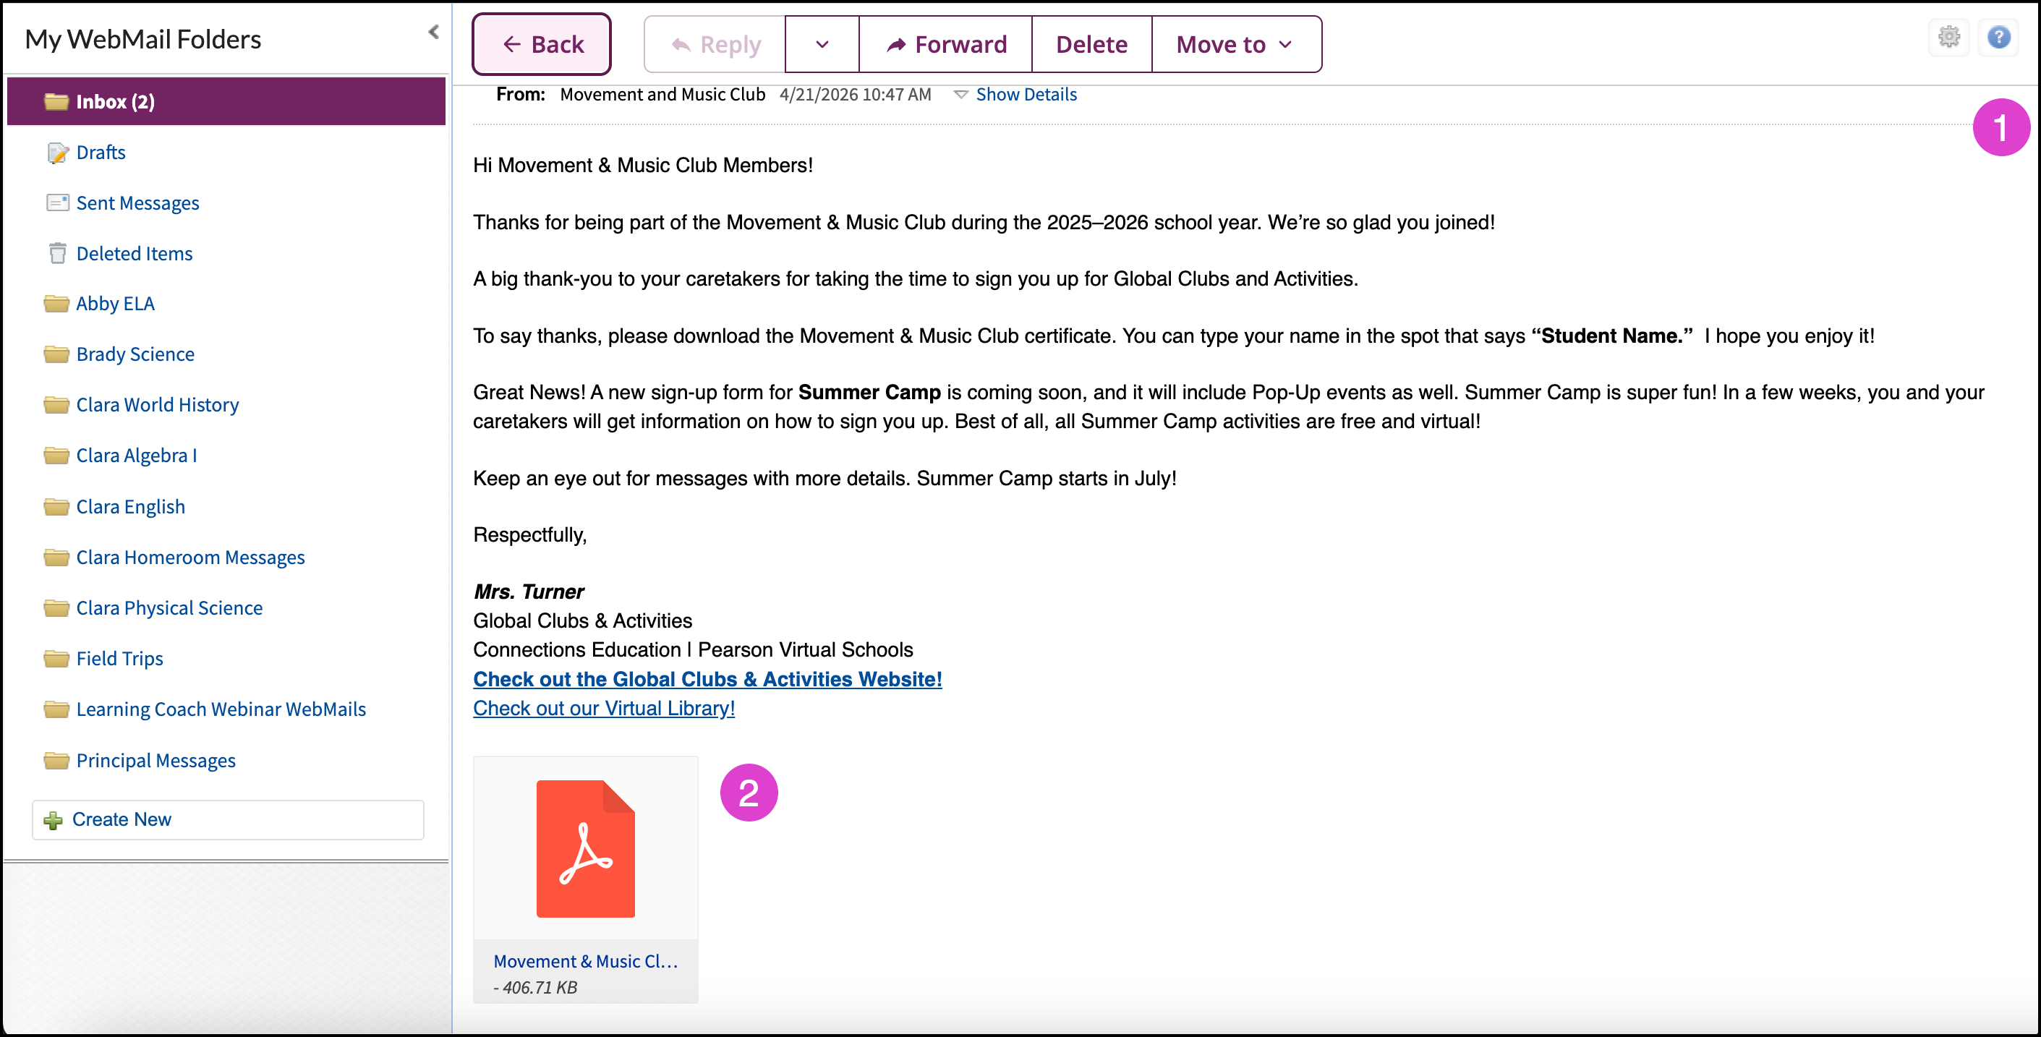The width and height of the screenshot is (2041, 1037).
Task: Open Clara Physical Science folder
Action: [x=169, y=607]
